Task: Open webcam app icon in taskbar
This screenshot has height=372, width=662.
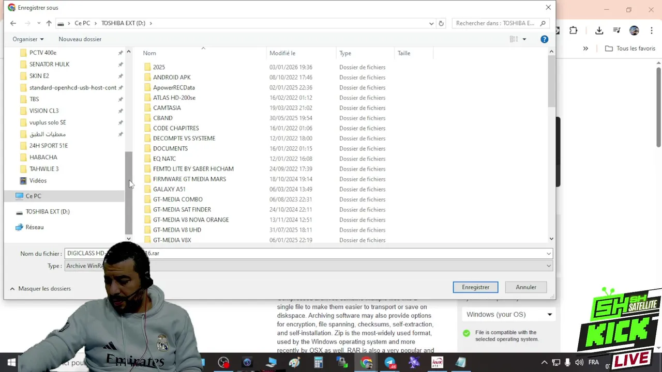Action: pyautogui.click(x=247, y=362)
